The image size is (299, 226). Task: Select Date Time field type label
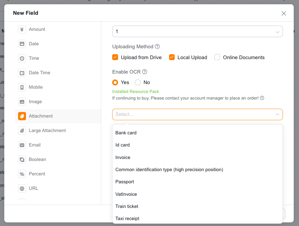point(39,73)
